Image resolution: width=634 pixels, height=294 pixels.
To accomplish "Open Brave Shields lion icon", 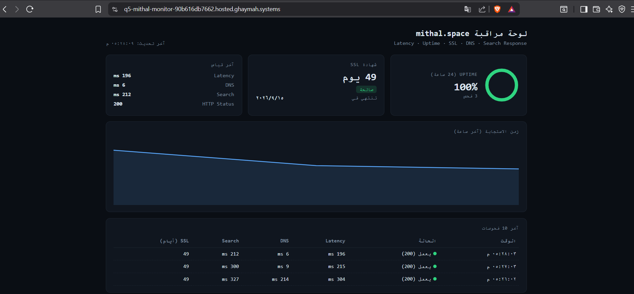I will point(497,9).
